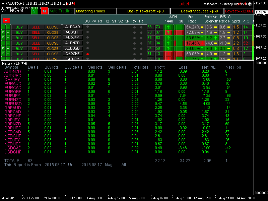Image resolution: width=268 pixels, height=201 pixels.
Task: Toggle the green S button
Action: (35, 11)
